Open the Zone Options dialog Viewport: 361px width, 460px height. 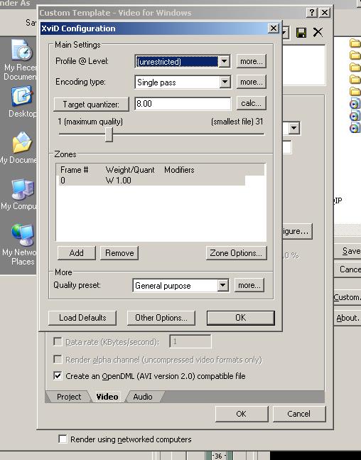(x=236, y=253)
